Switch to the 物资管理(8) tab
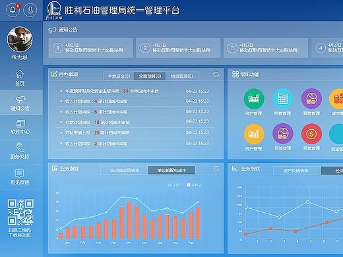Screen dimensions: 343x257 (182, 76)
